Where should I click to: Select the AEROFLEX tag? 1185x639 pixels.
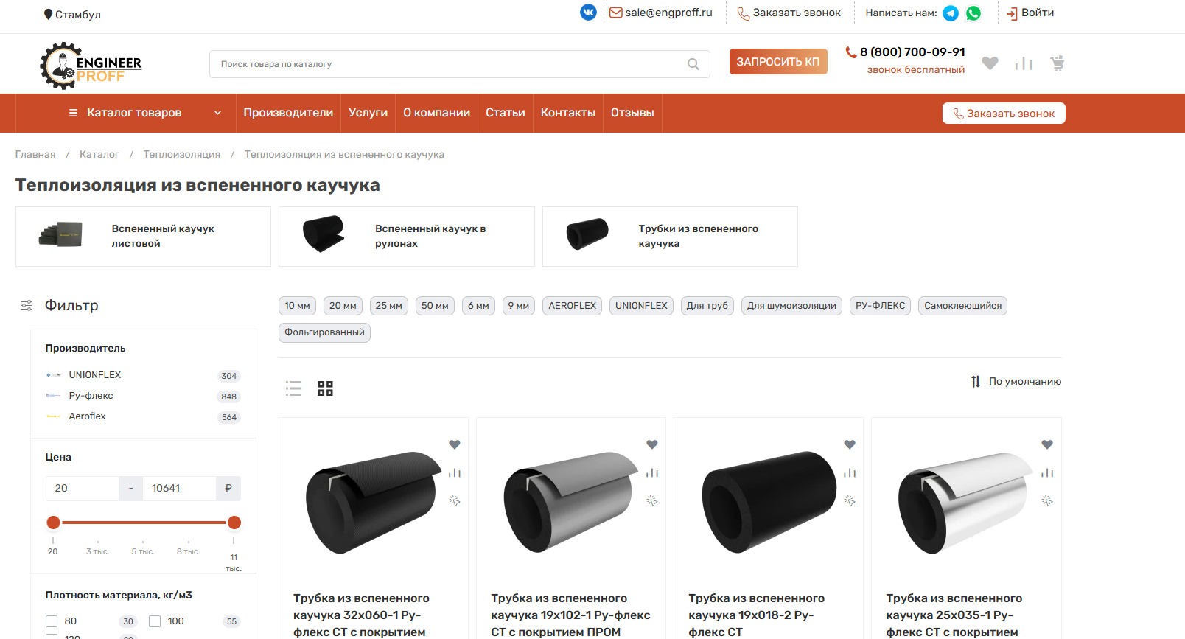[573, 306]
